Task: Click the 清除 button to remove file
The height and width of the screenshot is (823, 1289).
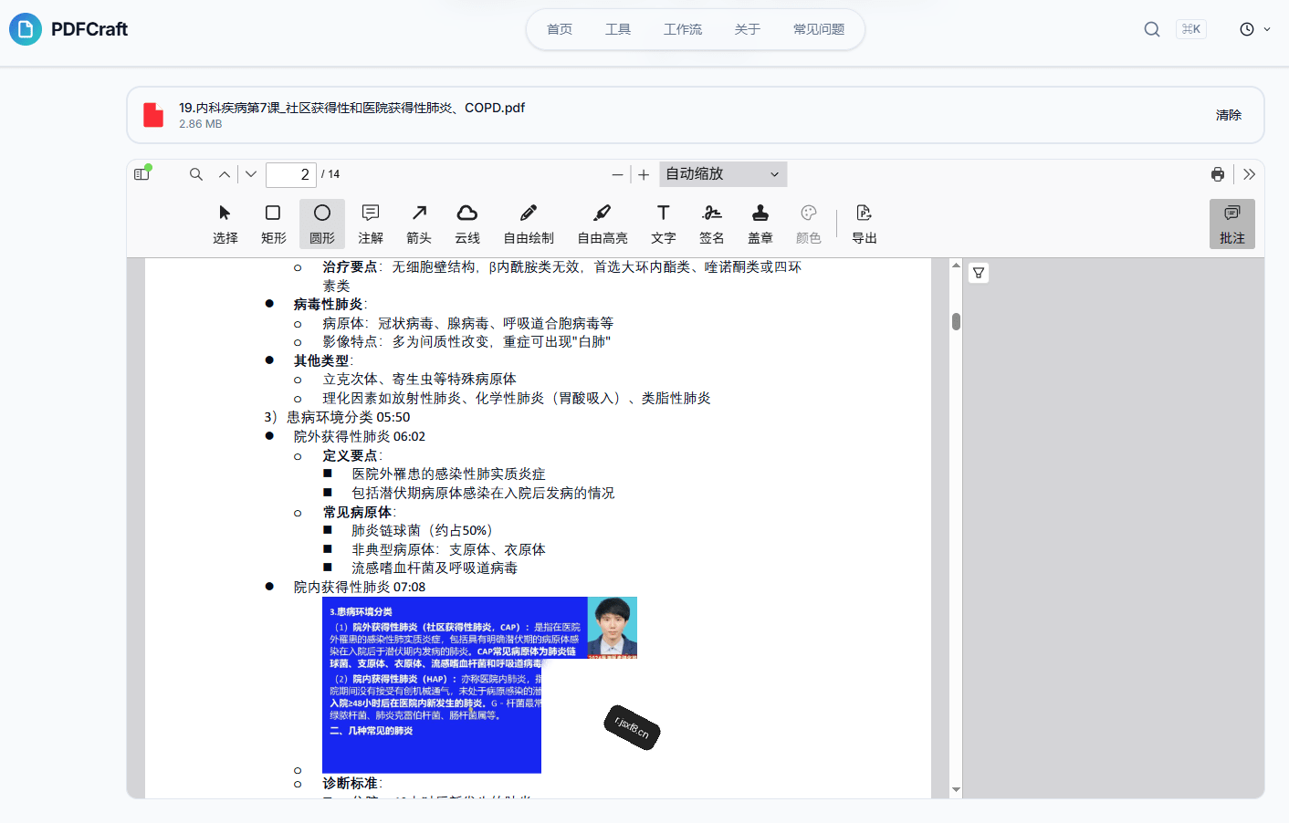Action: tap(1229, 115)
